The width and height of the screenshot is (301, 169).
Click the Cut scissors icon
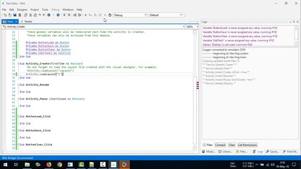coord(30,15)
